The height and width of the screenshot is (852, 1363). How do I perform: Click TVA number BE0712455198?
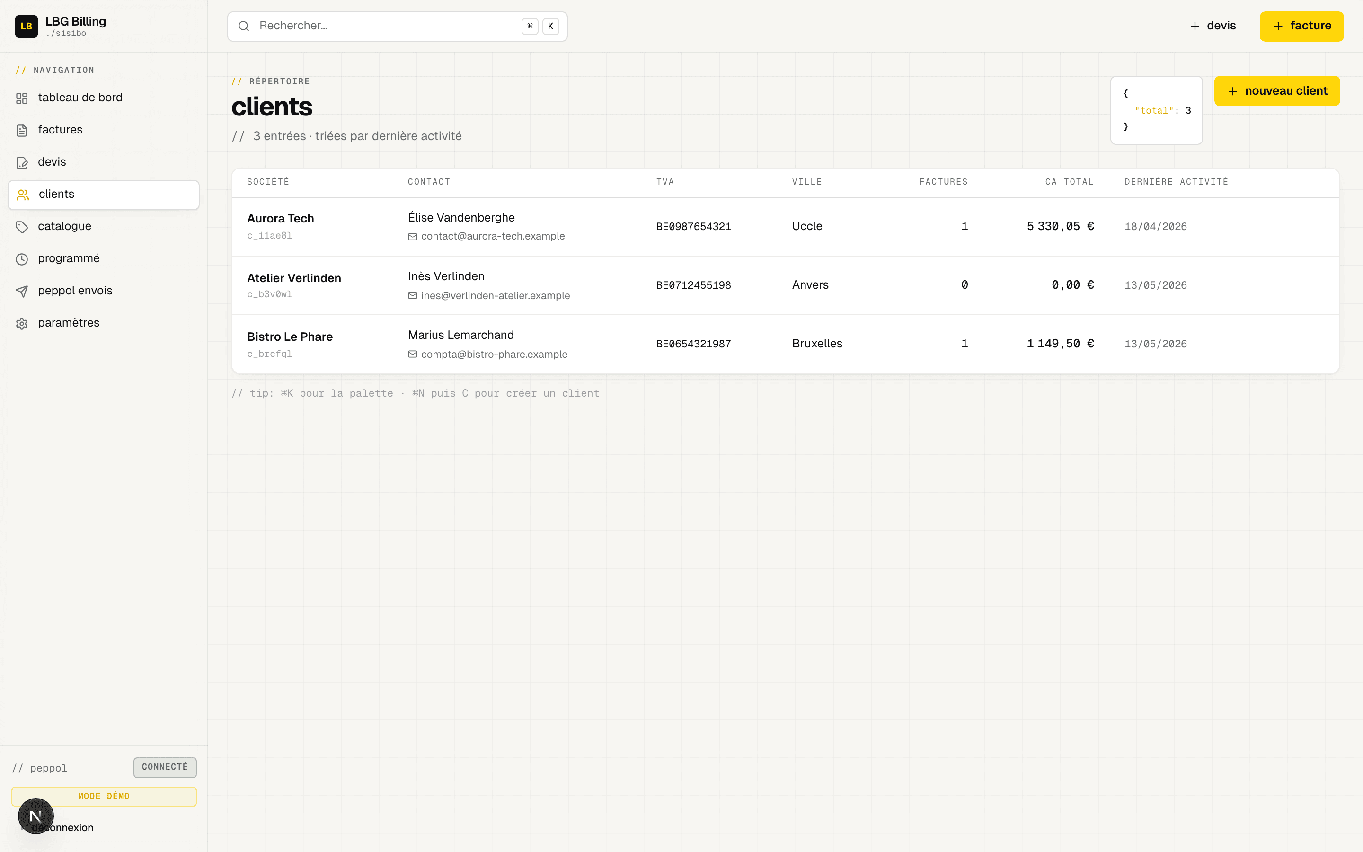click(693, 285)
